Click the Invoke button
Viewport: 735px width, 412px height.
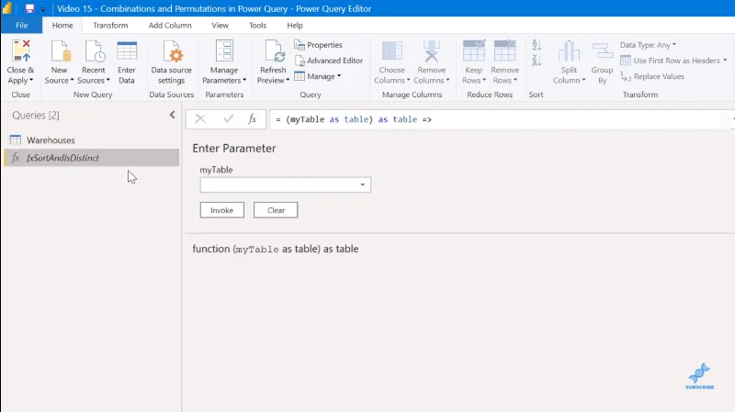221,210
